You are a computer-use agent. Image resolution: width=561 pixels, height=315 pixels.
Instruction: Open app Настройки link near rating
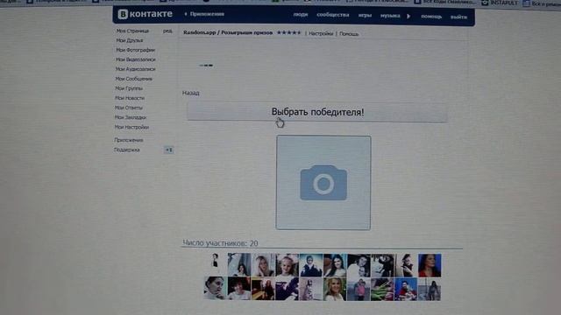[x=321, y=33]
